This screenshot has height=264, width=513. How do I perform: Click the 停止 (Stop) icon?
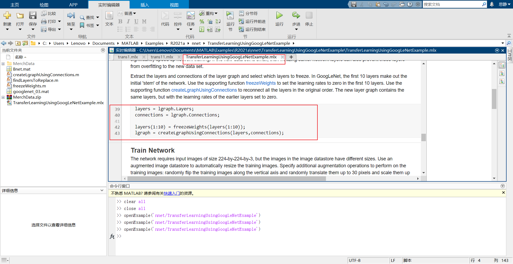[x=309, y=15]
